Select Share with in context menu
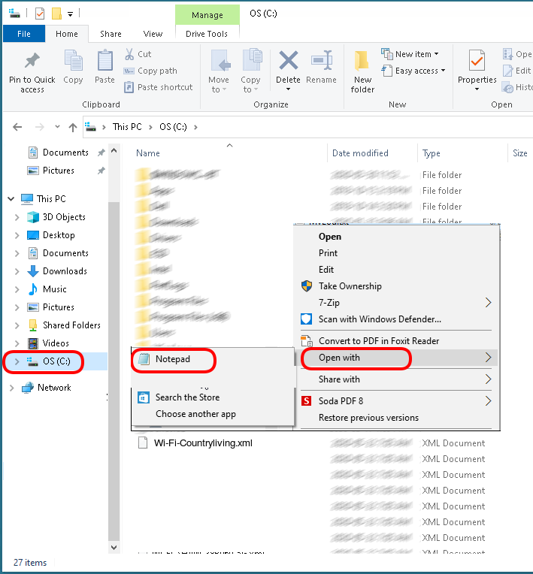This screenshot has width=533, height=574. 396,379
